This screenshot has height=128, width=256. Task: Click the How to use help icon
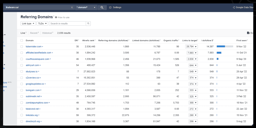[x=56, y=17]
